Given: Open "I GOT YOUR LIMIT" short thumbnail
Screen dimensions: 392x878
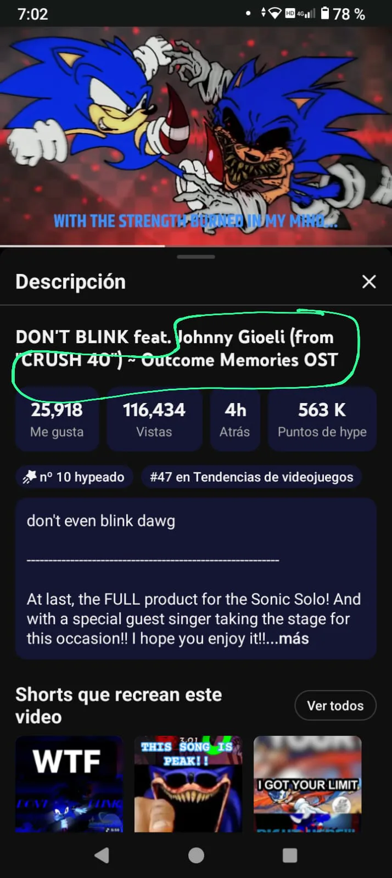Looking at the screenshot, I should click(307, 784).
